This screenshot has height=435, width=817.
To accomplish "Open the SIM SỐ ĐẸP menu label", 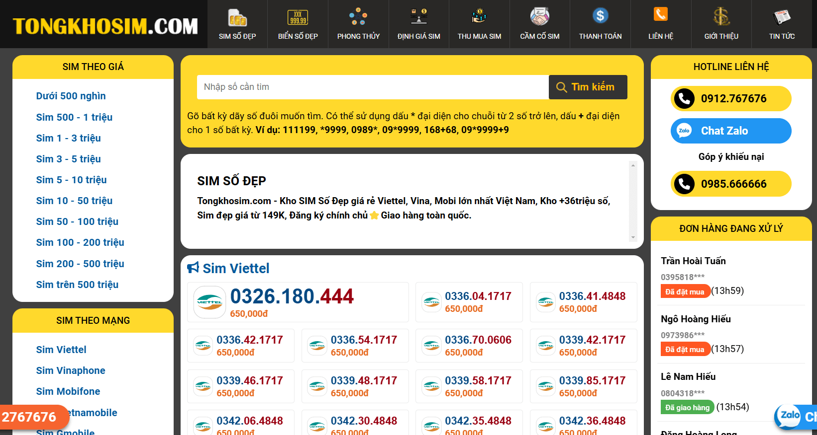I will [237, 36].
